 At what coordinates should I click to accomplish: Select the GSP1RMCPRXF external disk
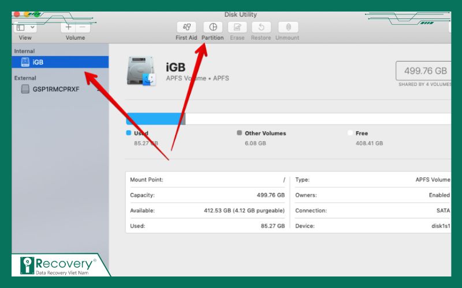pos(56,89)
